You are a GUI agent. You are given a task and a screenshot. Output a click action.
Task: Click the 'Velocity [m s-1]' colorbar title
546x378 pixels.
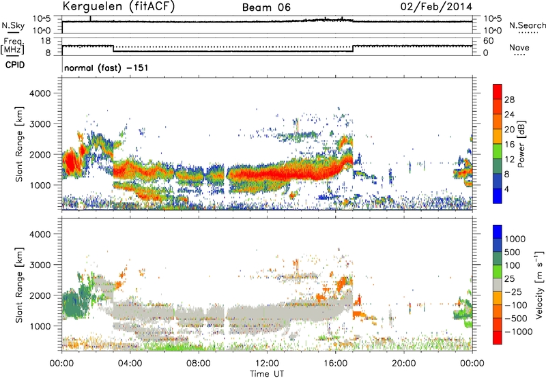[539, 285]
